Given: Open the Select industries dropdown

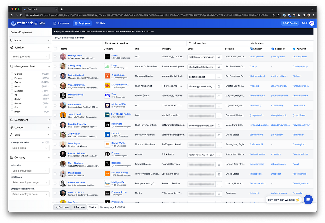Looking at the screenshot, I should pyautogui.click(x=30, y=171).
